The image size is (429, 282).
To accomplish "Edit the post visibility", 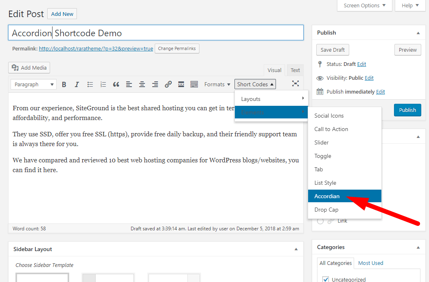I will [x=369, y=78].
